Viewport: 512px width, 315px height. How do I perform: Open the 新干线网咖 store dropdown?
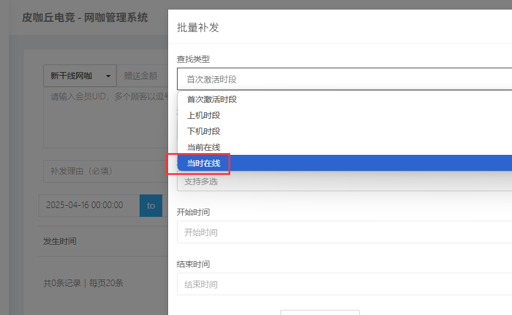click(x=80, y=76)
